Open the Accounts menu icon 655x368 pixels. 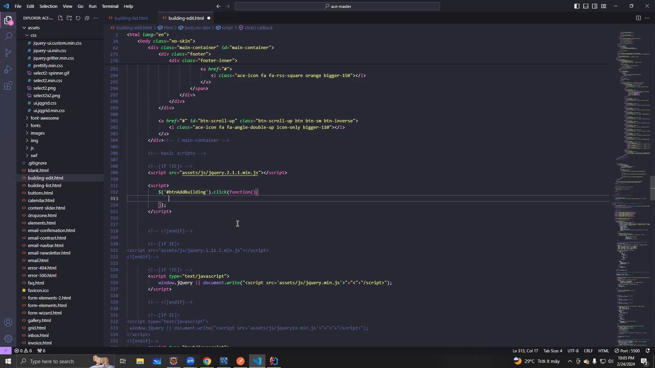click(x=8, y=322)
